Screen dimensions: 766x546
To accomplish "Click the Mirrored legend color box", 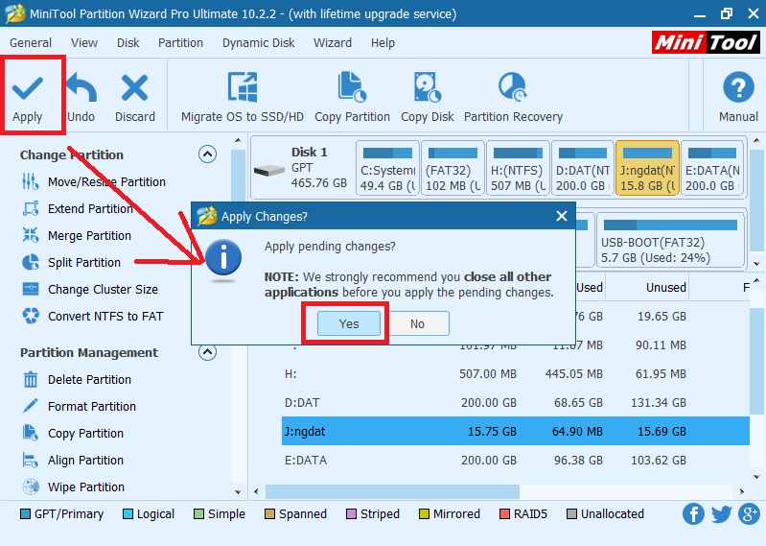I will (424, 513).
